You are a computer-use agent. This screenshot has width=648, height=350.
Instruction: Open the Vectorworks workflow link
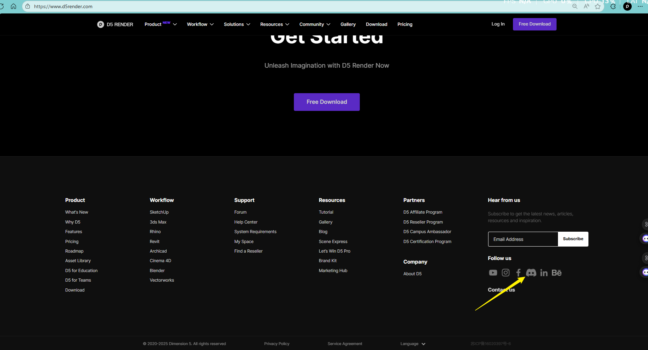pyautogui.click(x=162, y=280)
